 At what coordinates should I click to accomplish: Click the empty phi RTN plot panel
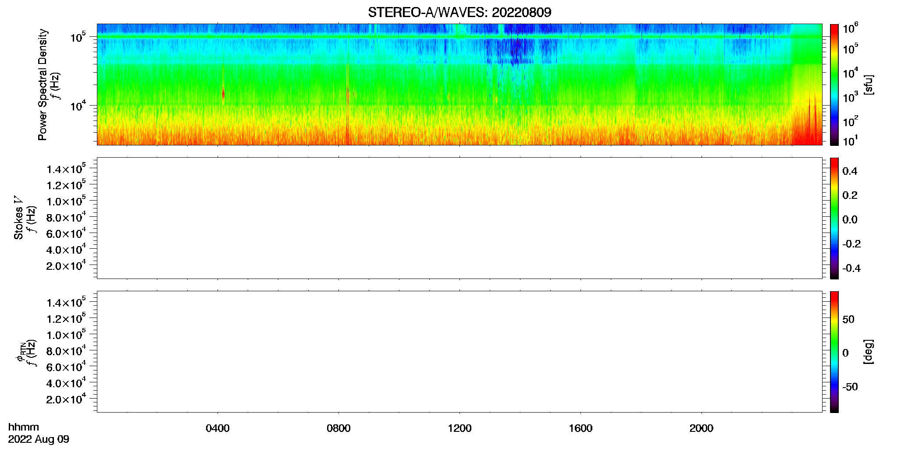[459, 352]
